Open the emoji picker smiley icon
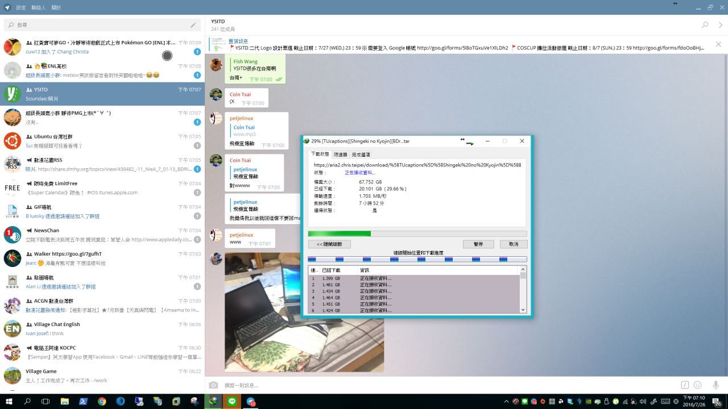 coord(697,385)
